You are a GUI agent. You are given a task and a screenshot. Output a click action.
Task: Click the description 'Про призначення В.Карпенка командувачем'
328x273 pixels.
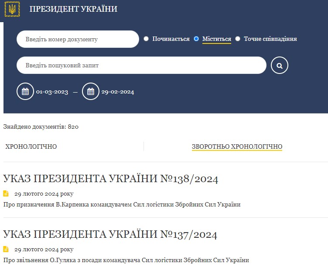click(x=67, y=204)
